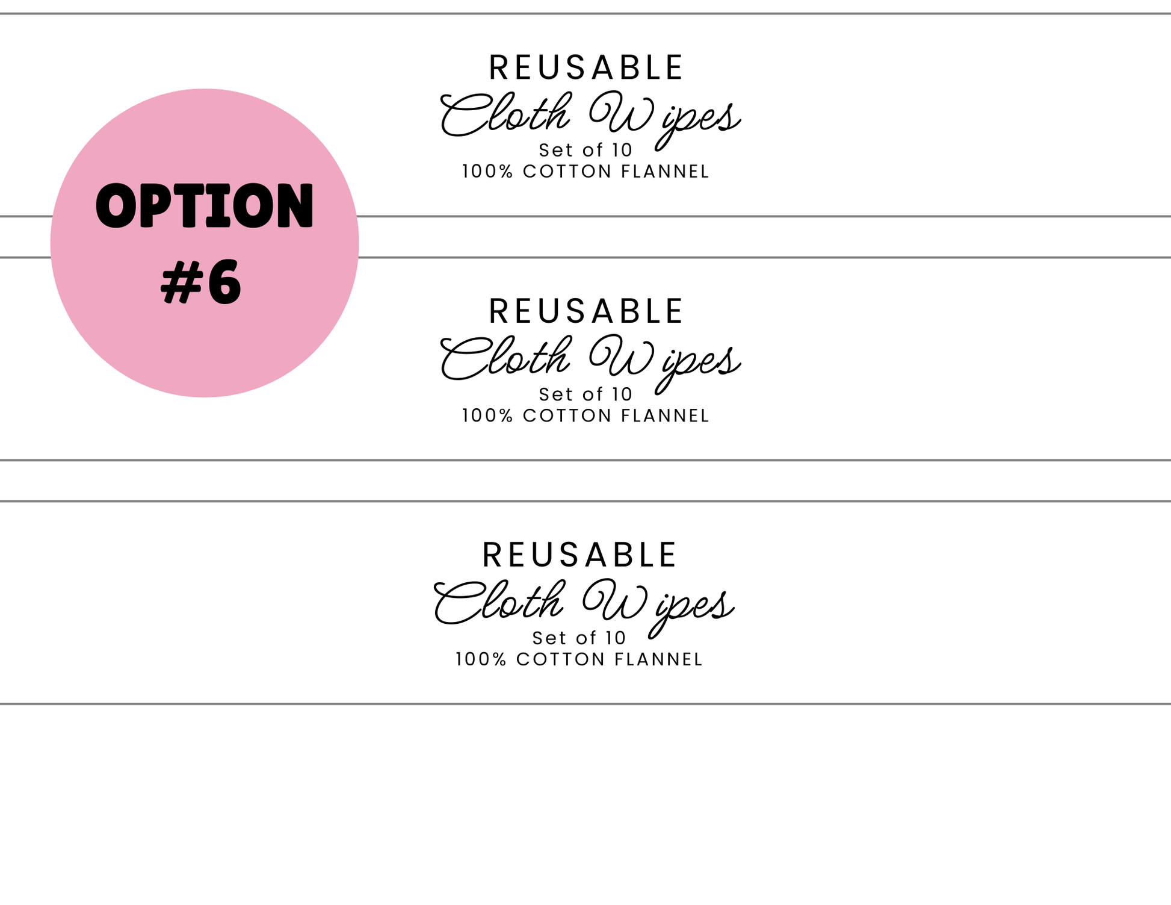
Task: Click the second REUSABLE heading
Action: pyautogui.click(x=586, y=311)
